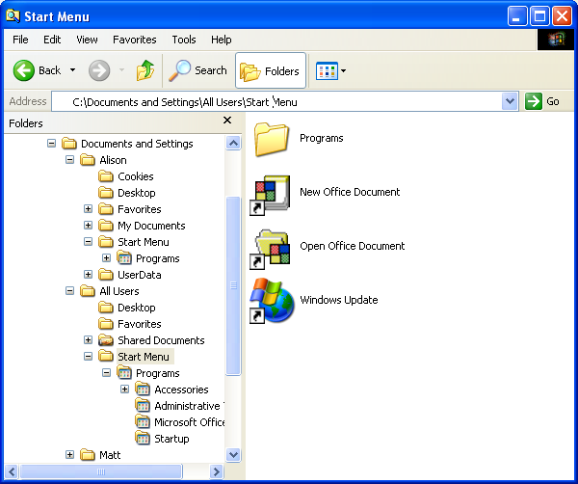Image resolution: width=578 pixels, height=484 pixels.
Task: Toggle the Folders pane button
Action: tap(271, 70)
